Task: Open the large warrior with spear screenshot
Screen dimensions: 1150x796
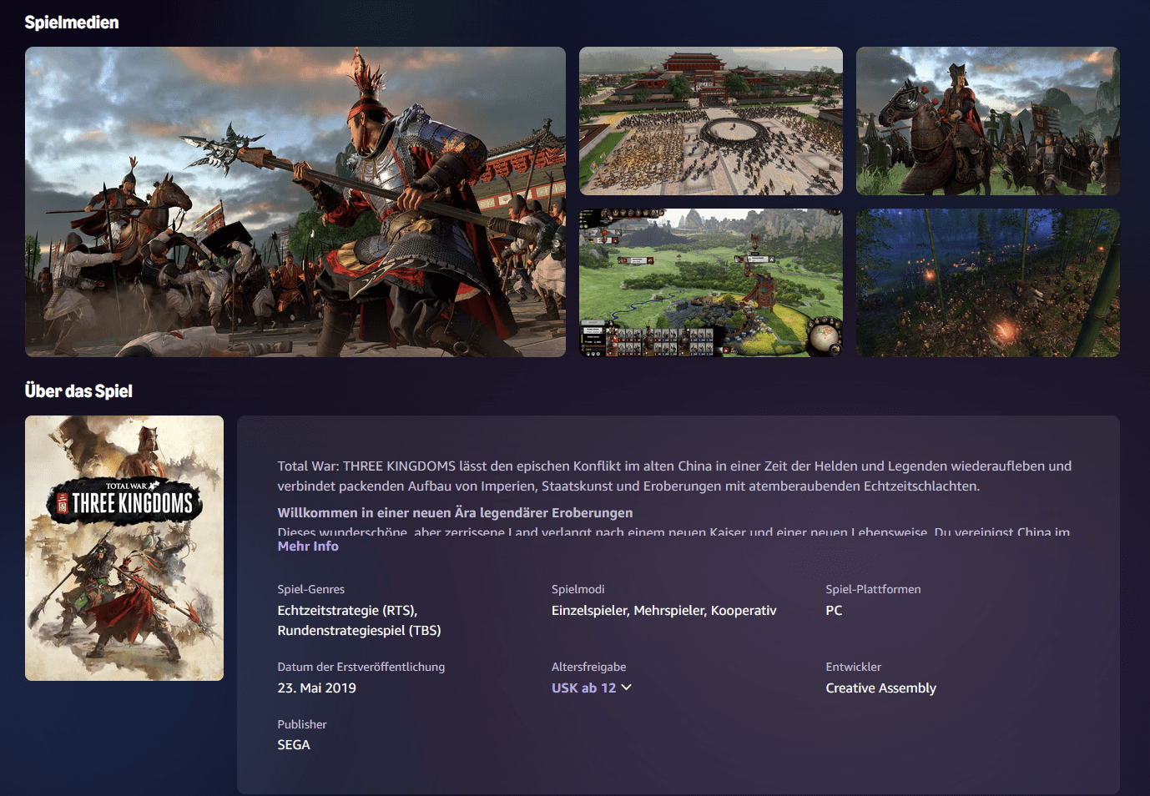Action: click(295, 202)
